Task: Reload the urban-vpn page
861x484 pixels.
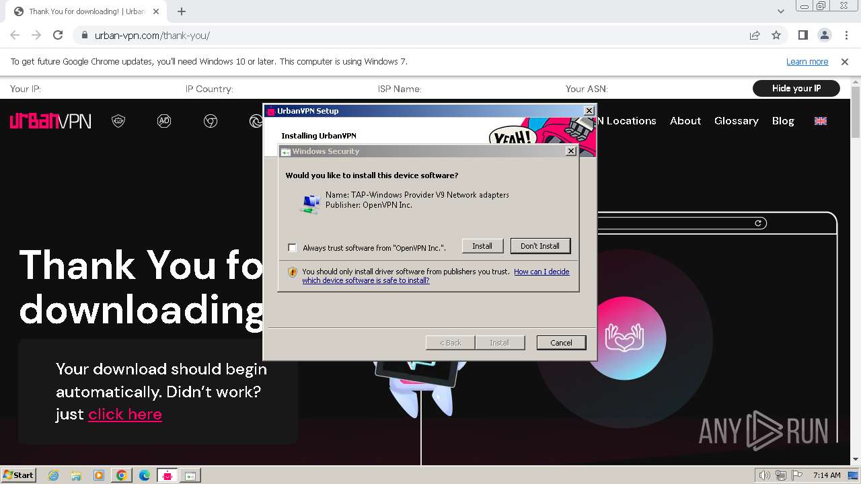Action: click(x=58, y=36)
